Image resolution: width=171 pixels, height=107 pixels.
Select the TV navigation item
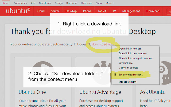click(114, 11)
